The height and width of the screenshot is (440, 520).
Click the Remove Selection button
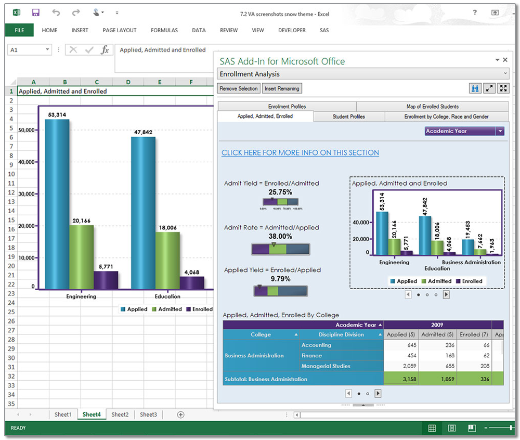(x=239, y=88)
